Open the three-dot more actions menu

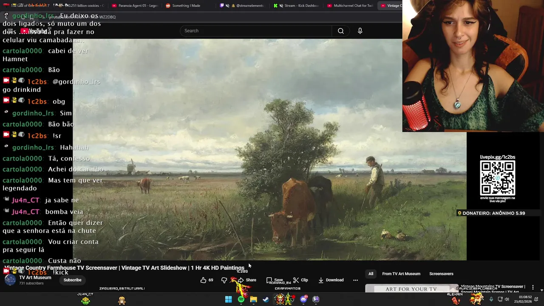coord(355,280)
